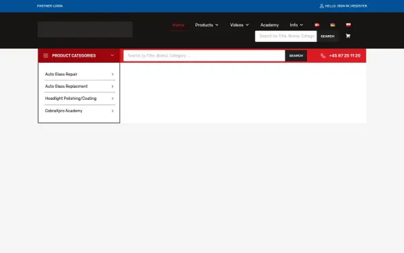Focus the header search input field

click(x=286, y=36)
